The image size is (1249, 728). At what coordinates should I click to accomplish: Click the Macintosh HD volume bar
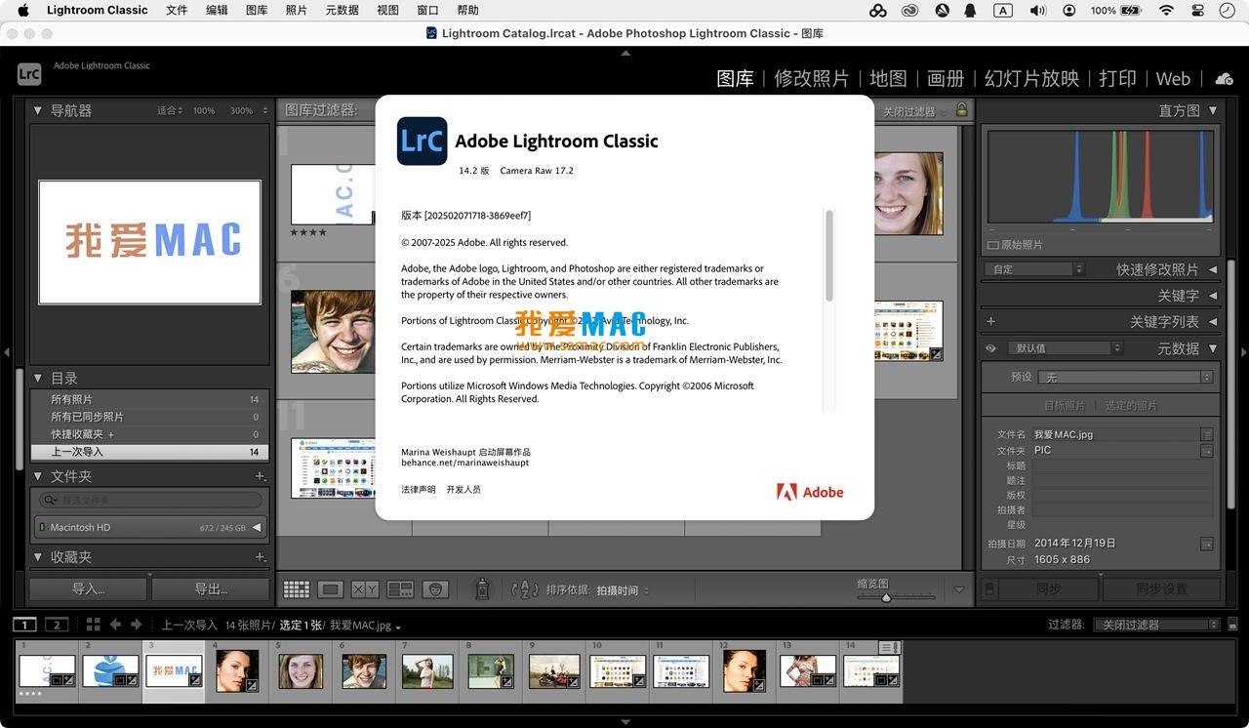click(x=150, y=527)
